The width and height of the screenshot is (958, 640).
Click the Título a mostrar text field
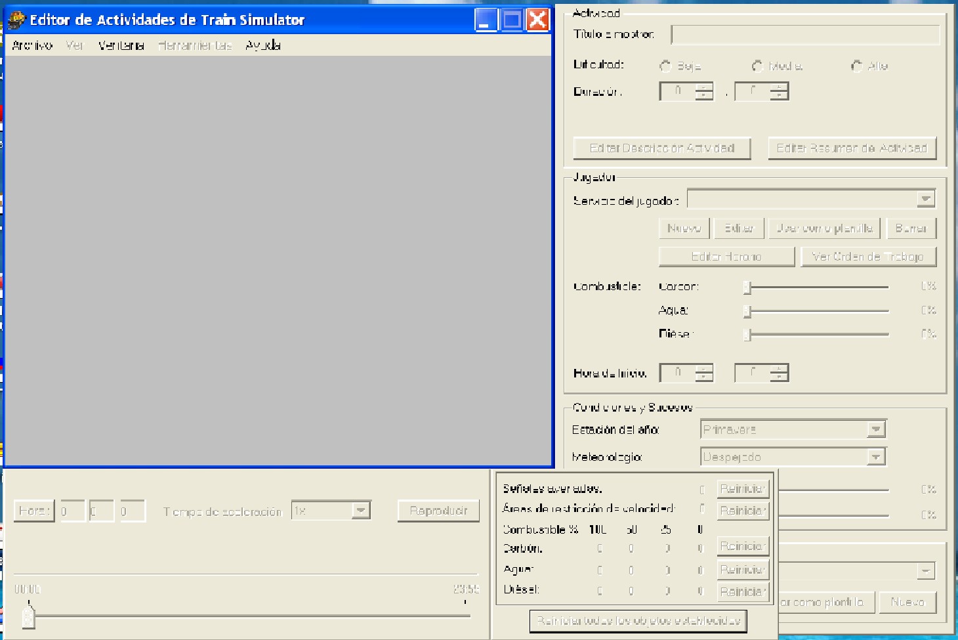tap(805, 35)
